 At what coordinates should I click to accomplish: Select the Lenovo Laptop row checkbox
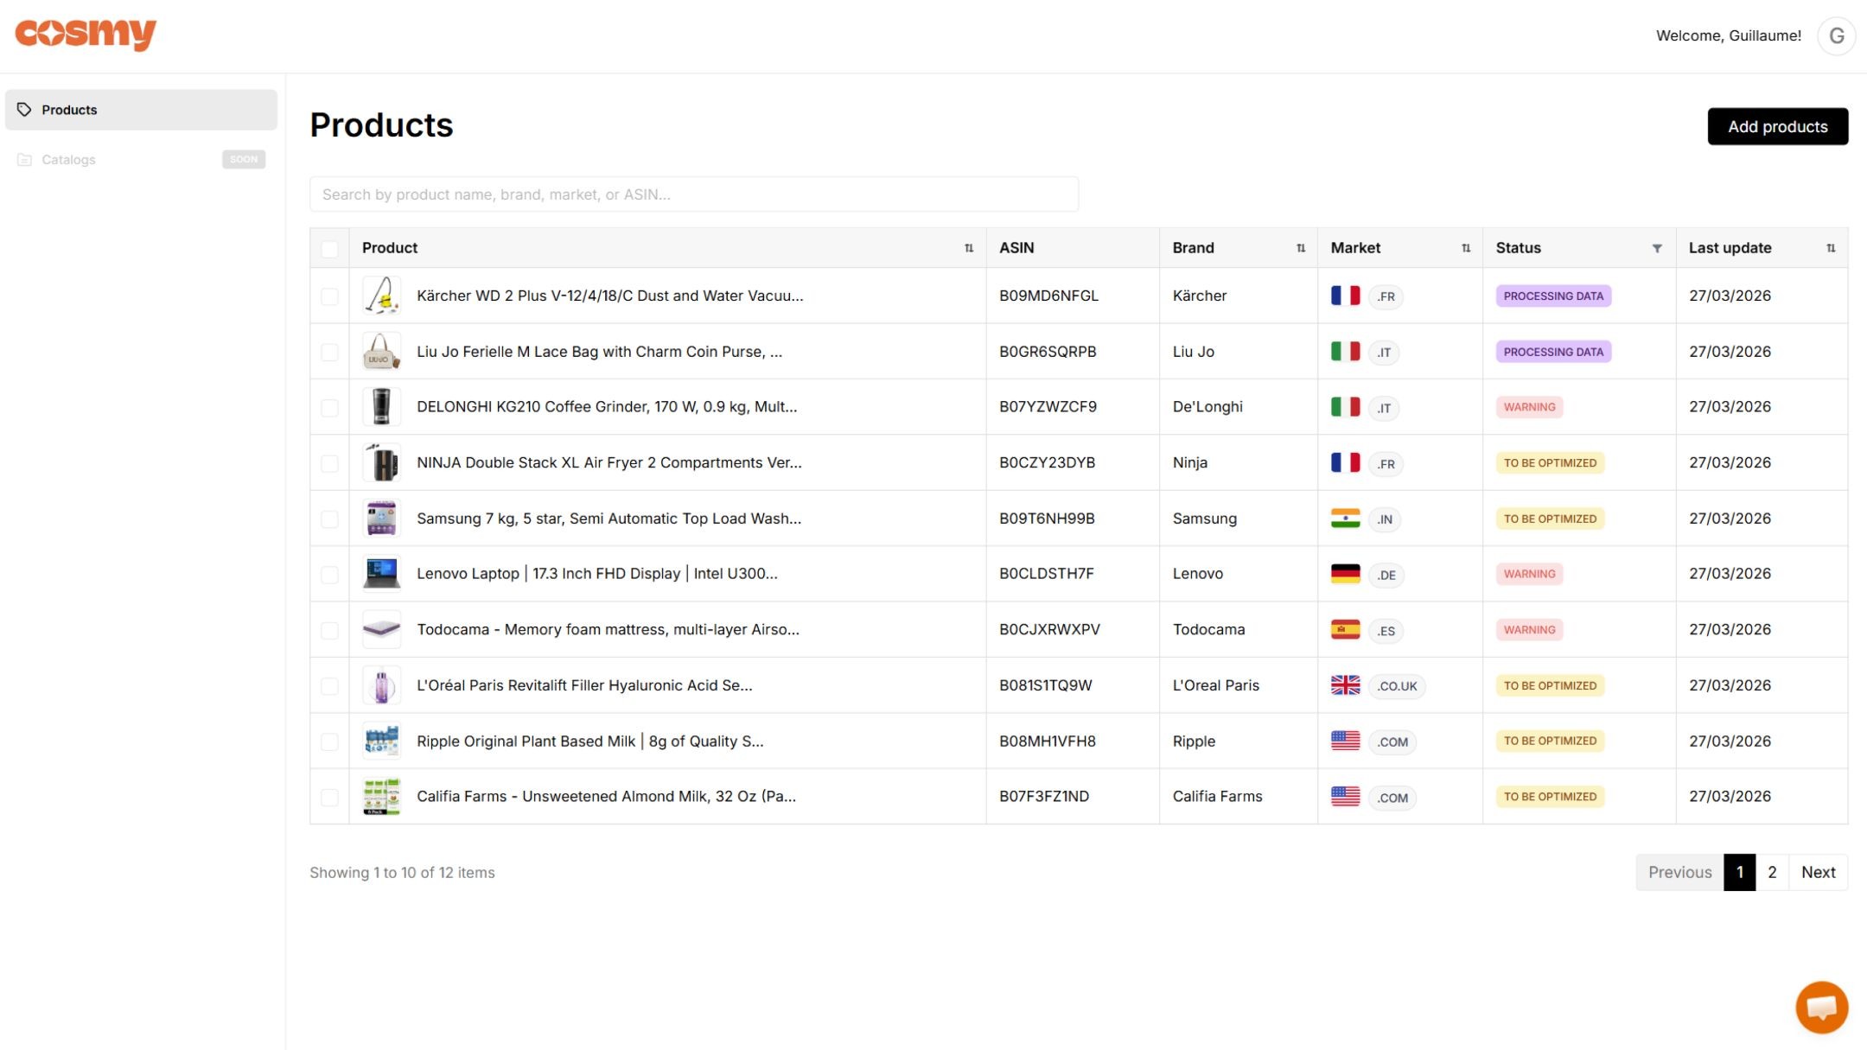tap(329, 575)
